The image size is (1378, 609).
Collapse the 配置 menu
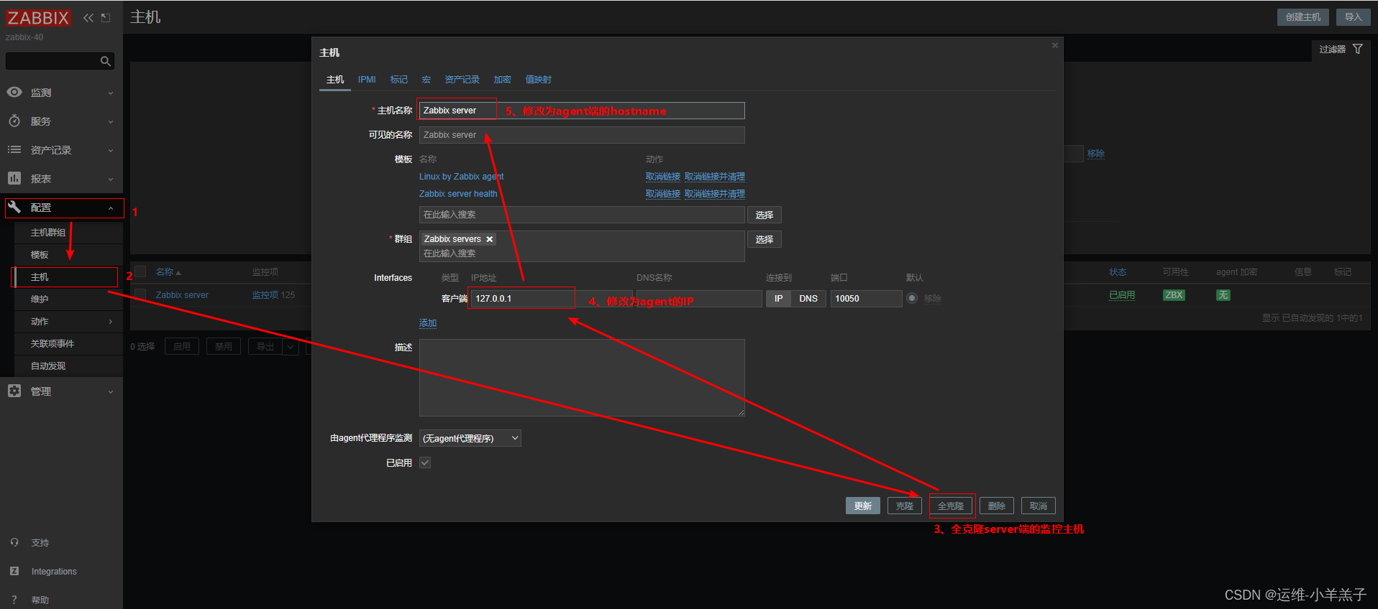click(x=111, y=208)
